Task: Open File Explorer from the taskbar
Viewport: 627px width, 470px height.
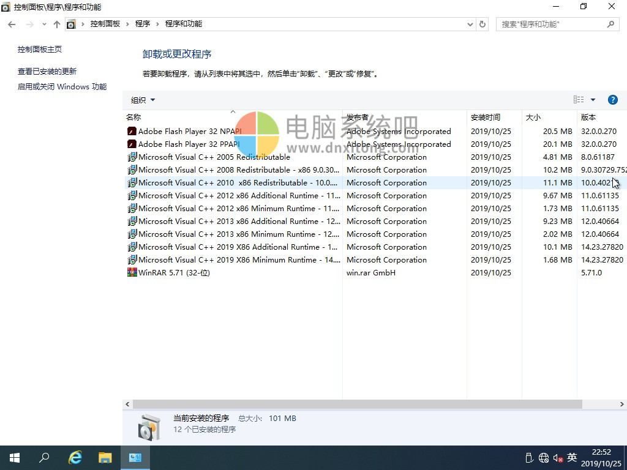Action: [x=105, y=457]
